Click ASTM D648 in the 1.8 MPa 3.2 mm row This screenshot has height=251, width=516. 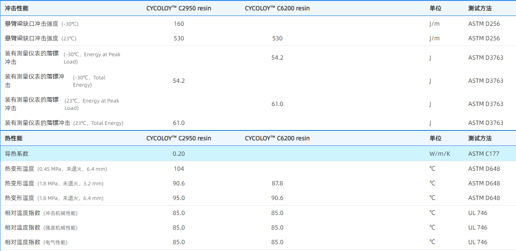[x=484, y=183]
